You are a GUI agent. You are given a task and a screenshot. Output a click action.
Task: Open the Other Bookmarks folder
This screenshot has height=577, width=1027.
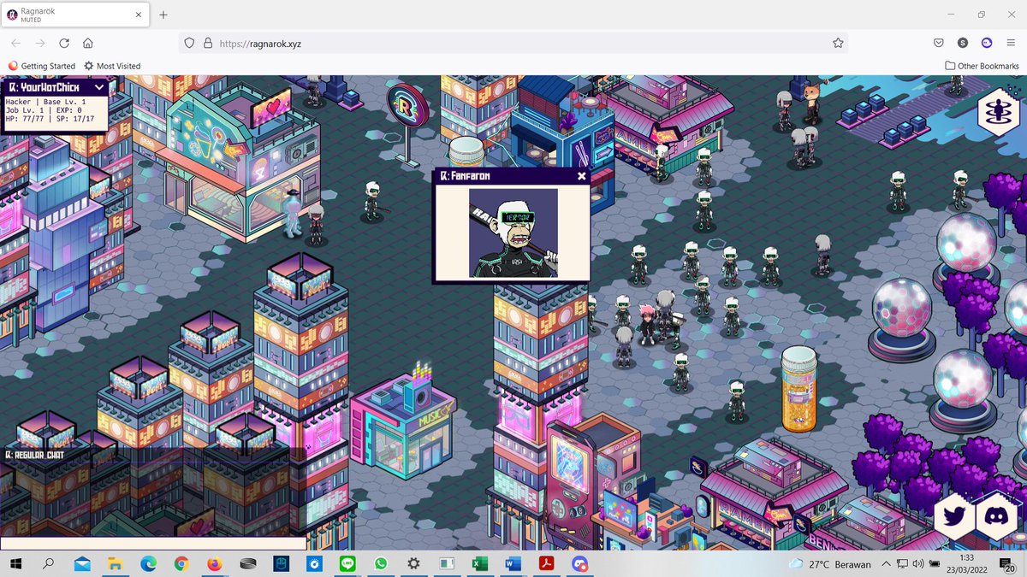[x=982, y=66]
